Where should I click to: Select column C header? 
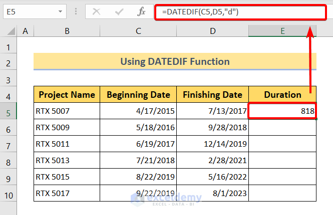138,31
